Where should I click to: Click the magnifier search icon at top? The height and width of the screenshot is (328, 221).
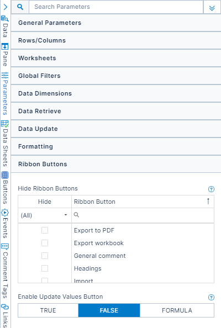click(x=20, y=7)
